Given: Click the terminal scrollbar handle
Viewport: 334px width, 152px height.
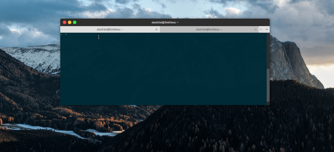Looking at the screenshot, I should tap(268, 85).
